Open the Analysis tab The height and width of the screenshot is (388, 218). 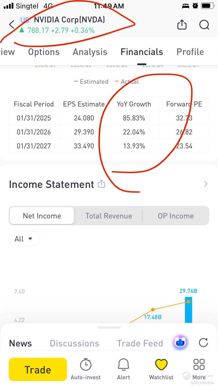click(x=90, y=52)
